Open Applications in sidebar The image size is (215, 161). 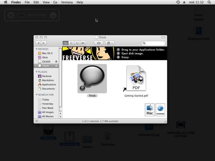[x=46, y=85]
